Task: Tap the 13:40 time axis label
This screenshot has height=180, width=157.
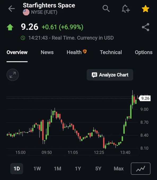Action: point(125,152)
